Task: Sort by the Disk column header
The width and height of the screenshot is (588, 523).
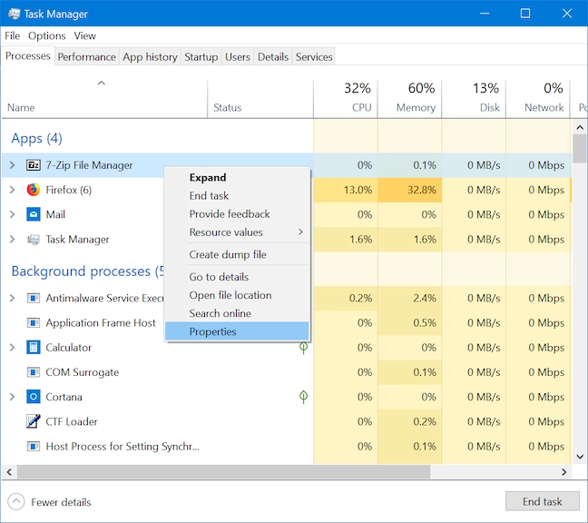Action: pyautogui.click(x=474, y=99)
